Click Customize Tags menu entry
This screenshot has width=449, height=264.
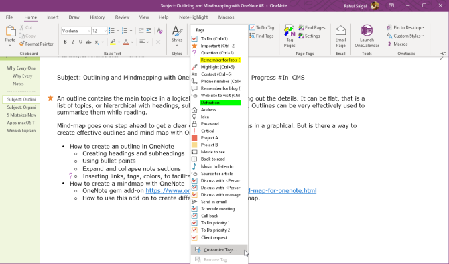[x=219, y=250]
